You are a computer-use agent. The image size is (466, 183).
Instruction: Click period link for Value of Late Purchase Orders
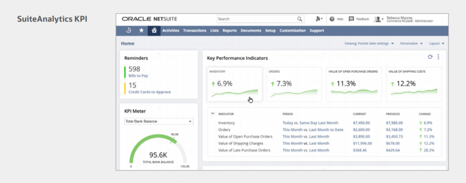tap(306, 150)
